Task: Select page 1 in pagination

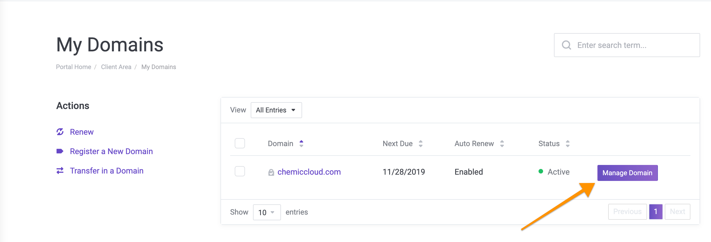Action: coord(656,211)
